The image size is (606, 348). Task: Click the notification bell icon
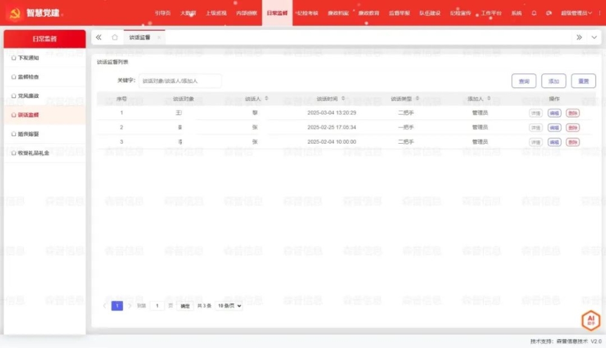pos(534,13)
